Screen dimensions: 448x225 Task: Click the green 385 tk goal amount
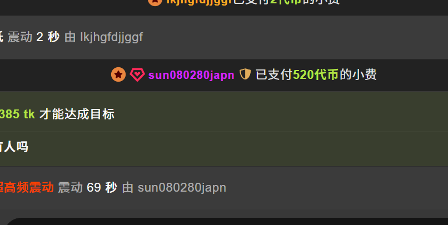click(x=17, y=114)
